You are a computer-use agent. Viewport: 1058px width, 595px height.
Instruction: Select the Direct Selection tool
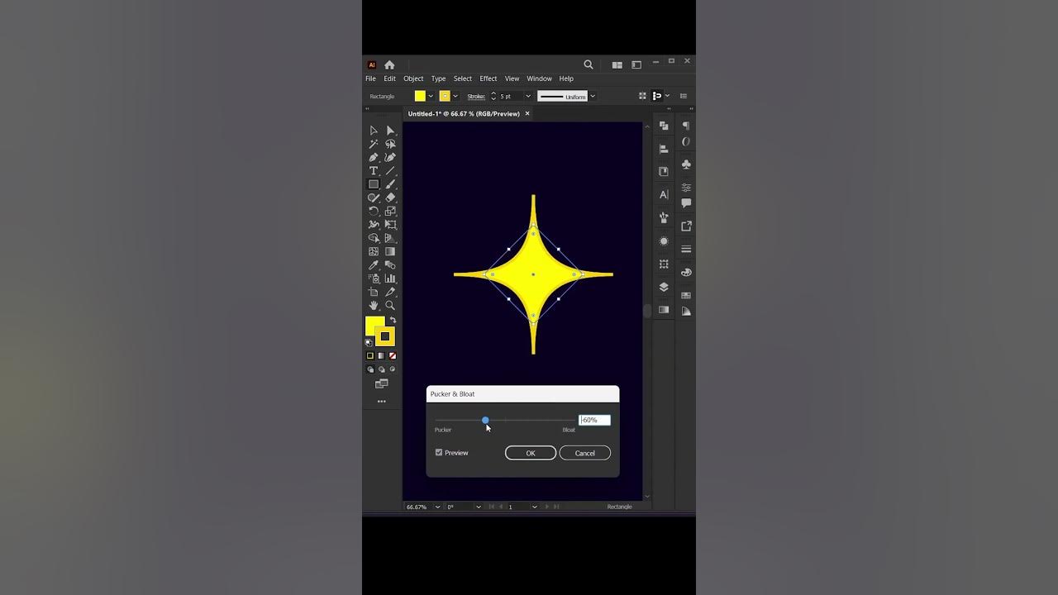390,131
